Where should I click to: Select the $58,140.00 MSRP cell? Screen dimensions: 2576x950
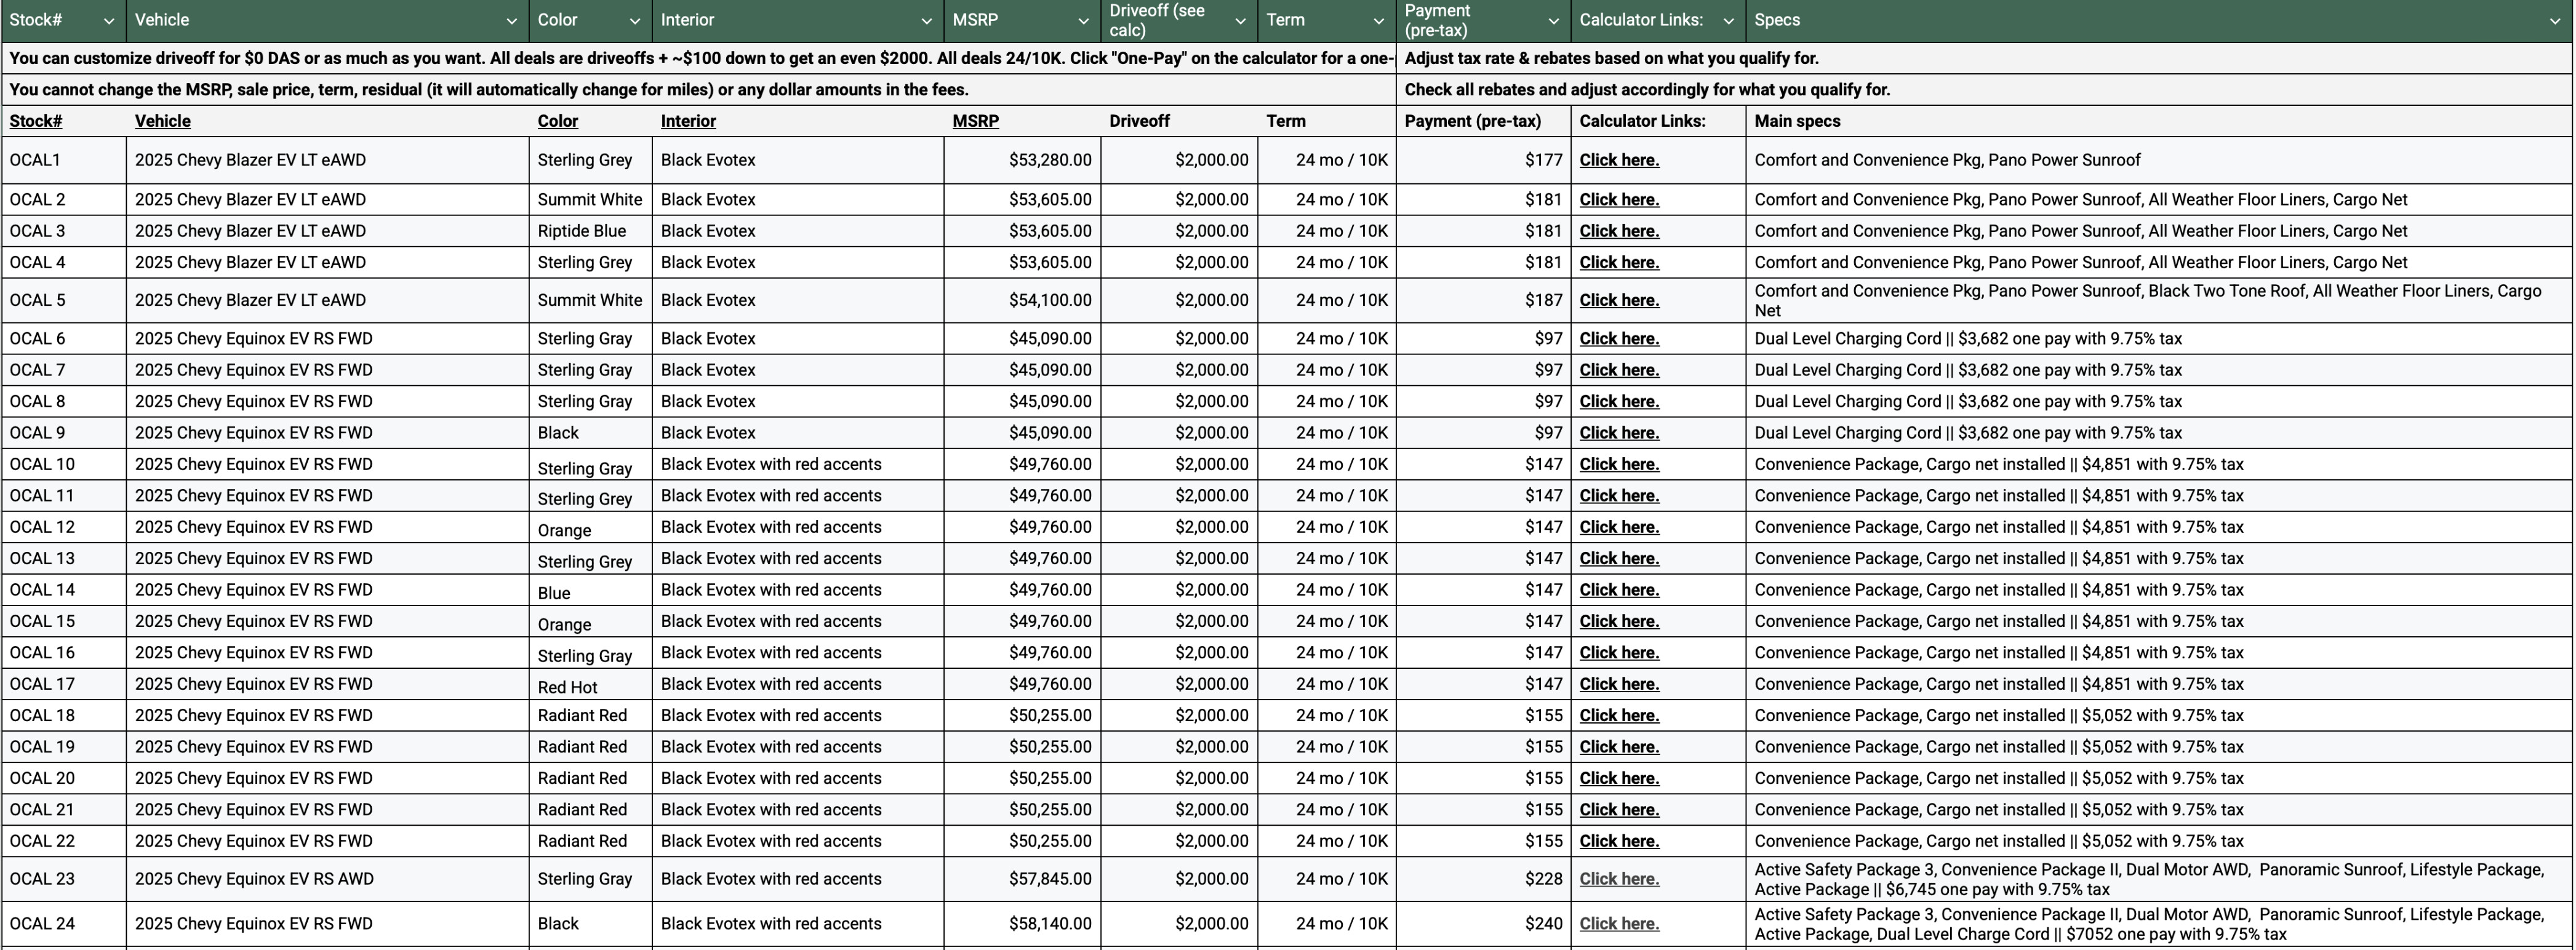click(x=1022, y=924)
